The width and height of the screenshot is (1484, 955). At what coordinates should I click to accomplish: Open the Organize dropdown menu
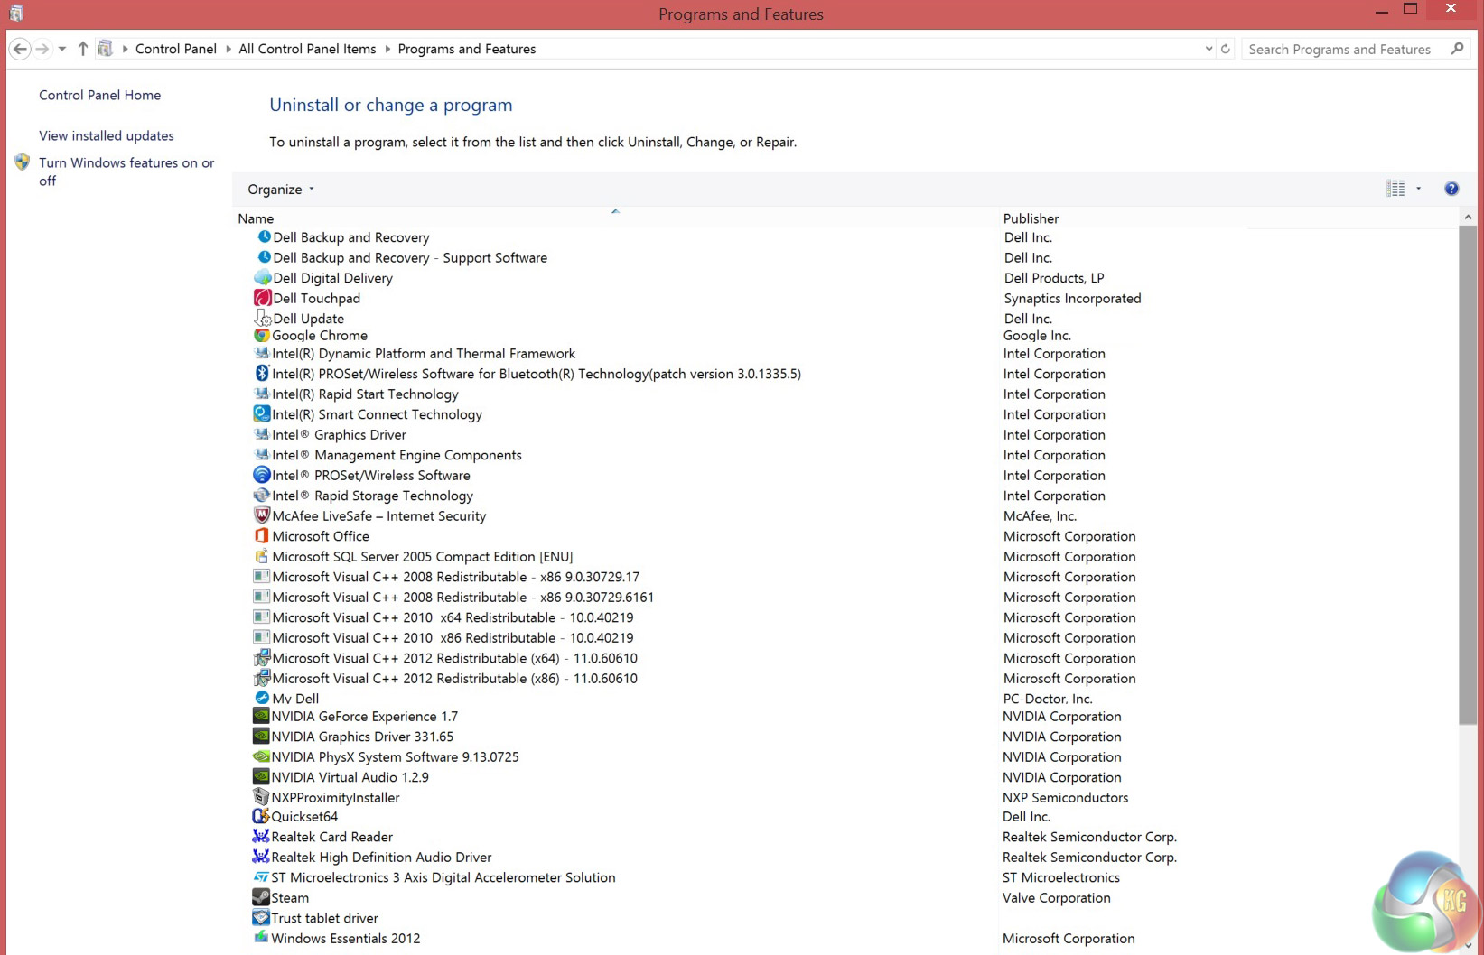[x=281, y=190]
